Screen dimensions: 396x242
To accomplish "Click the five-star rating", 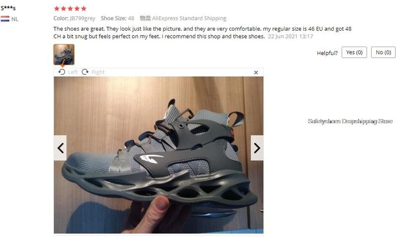I will click(x=70, y=9).
